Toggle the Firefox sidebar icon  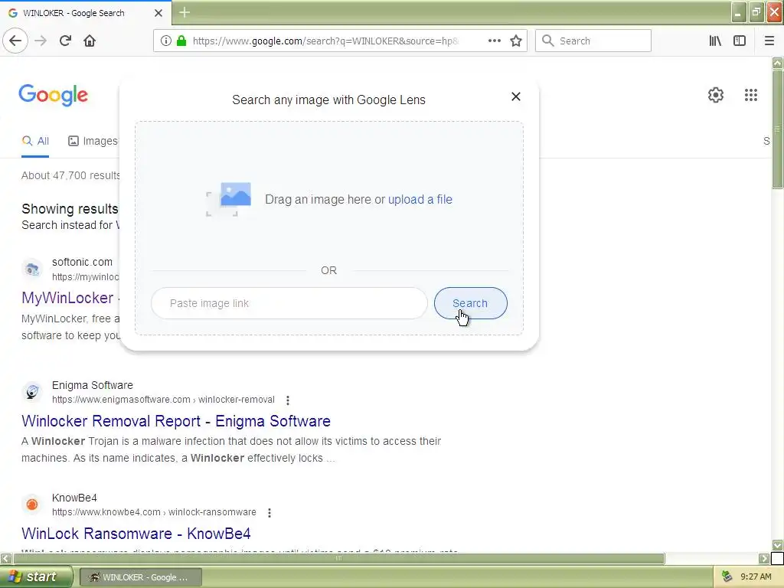[x=740, y=41]
